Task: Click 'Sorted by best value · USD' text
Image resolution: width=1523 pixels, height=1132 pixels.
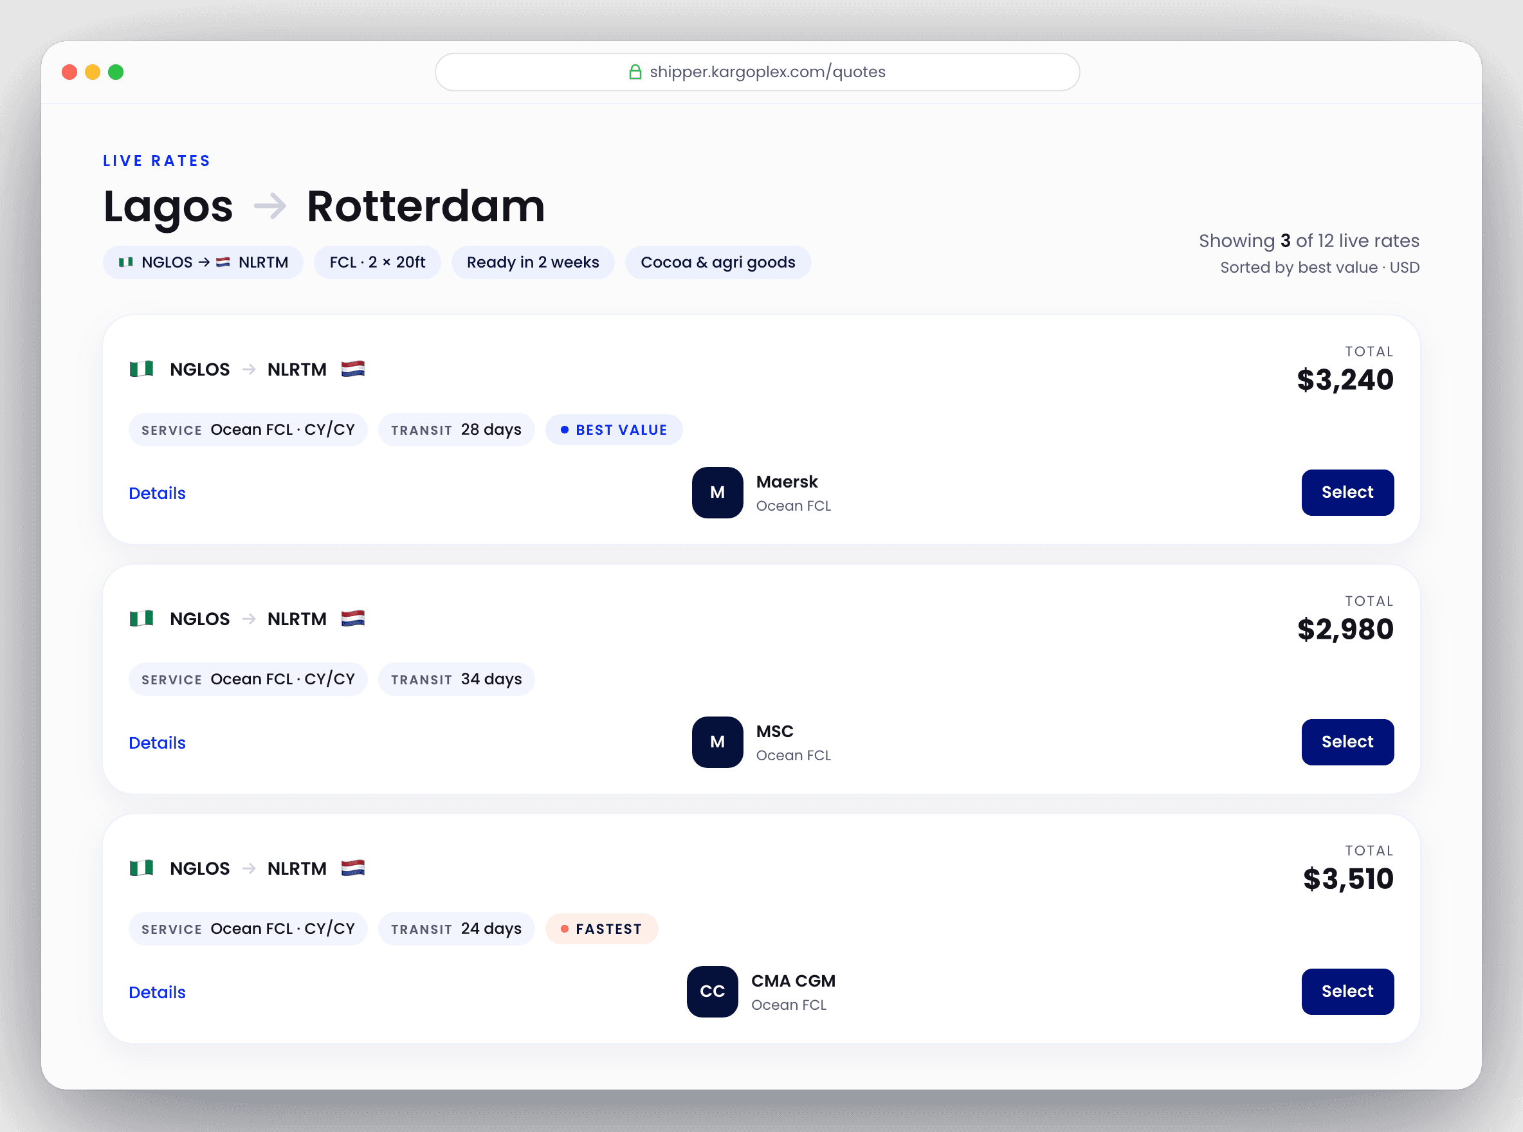Action: [1320, 267]
